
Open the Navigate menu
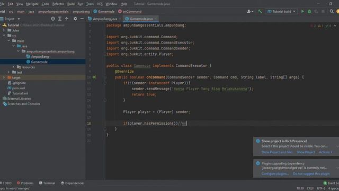coord(32,4)
